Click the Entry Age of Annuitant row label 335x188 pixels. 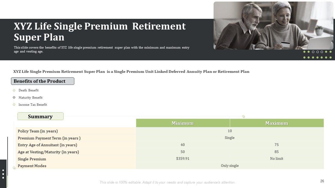pos(47,145)
